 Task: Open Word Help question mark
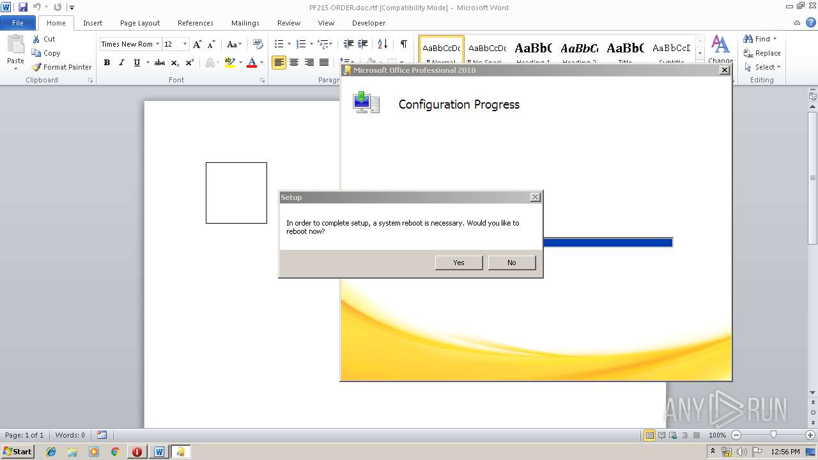click(x=810, y=23)
